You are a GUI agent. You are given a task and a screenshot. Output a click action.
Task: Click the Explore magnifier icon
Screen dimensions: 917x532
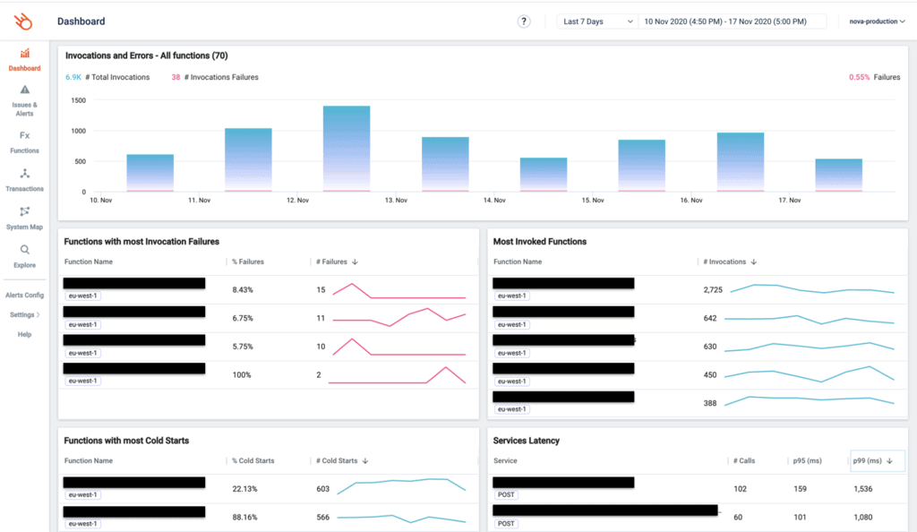(x=24, y=250)
